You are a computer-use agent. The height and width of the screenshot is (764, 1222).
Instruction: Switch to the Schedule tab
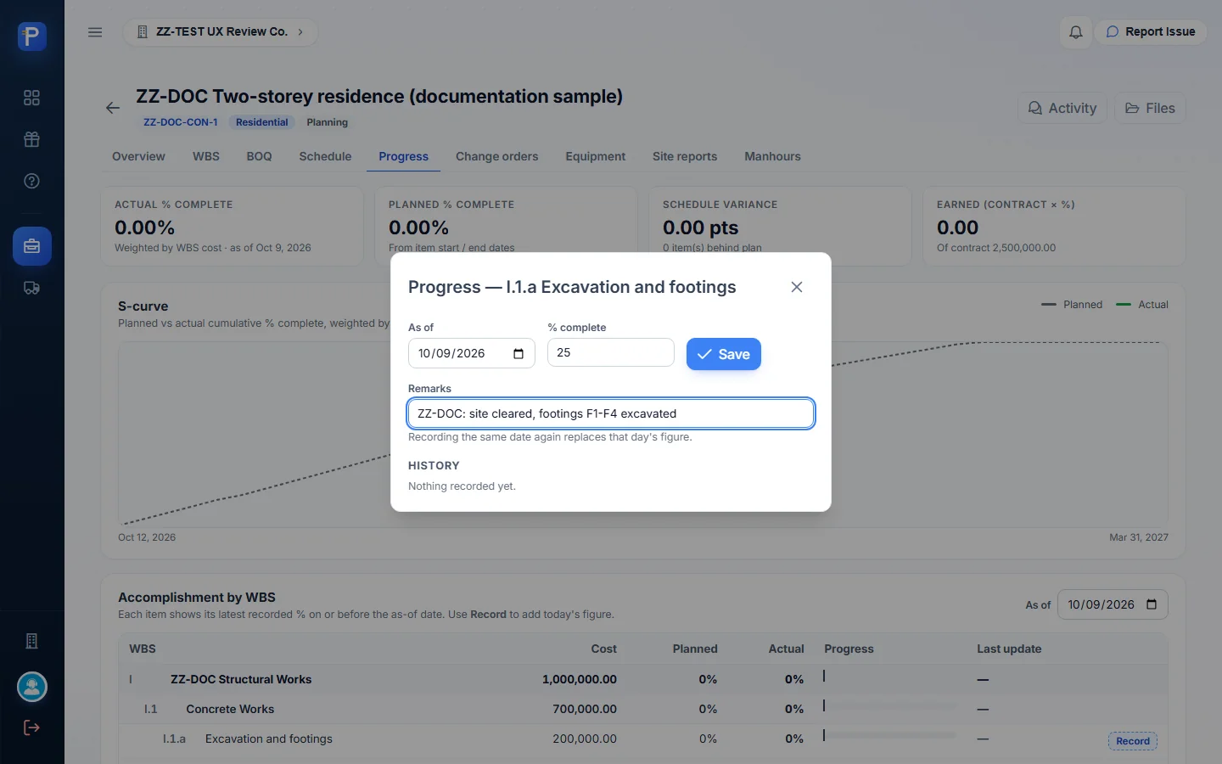point(325,156)
